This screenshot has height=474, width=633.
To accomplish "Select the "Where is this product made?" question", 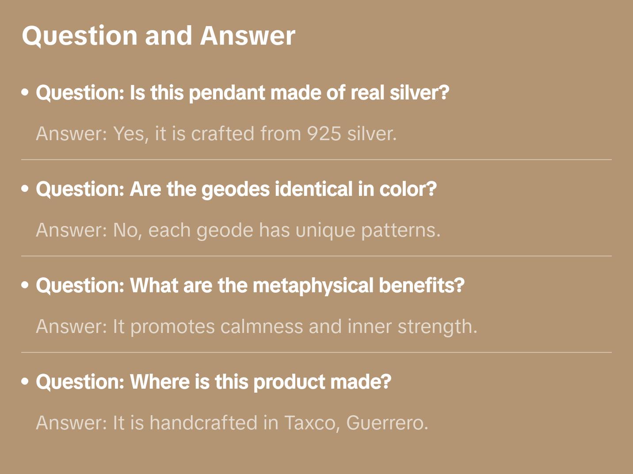I will click(x=214, y=382).
